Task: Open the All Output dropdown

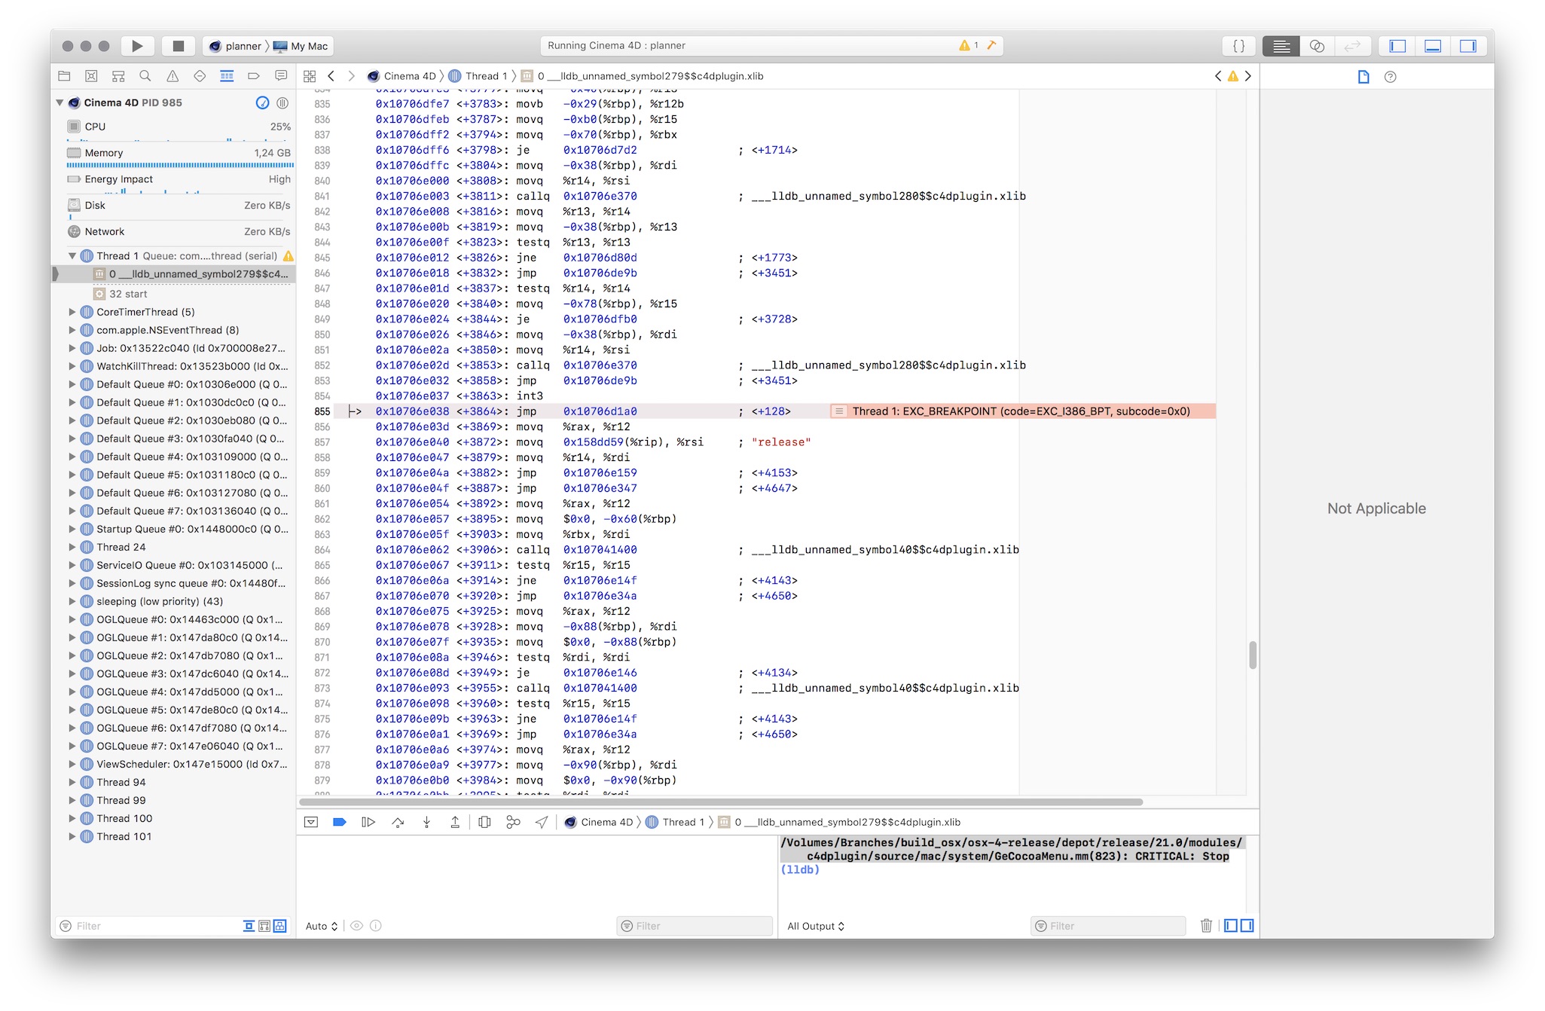Action: [x=816, y=927]
